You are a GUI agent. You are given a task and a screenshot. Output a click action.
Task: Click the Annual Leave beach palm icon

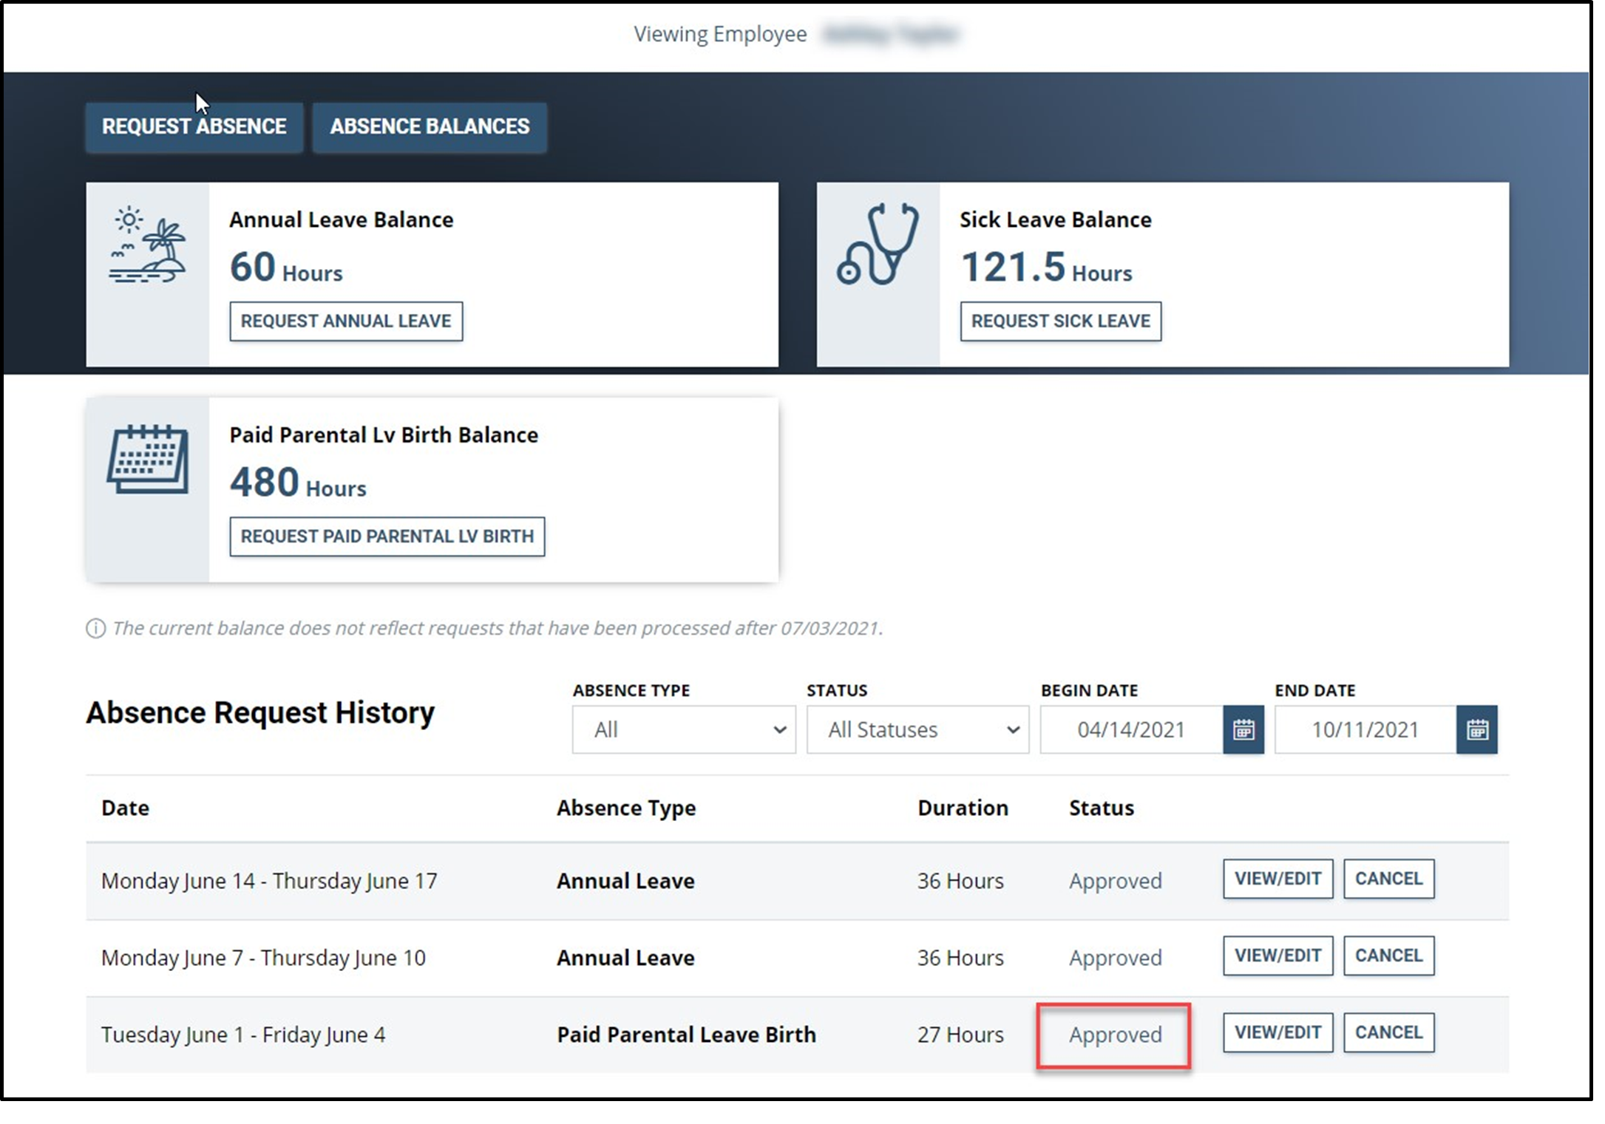[x=147, y=245]
